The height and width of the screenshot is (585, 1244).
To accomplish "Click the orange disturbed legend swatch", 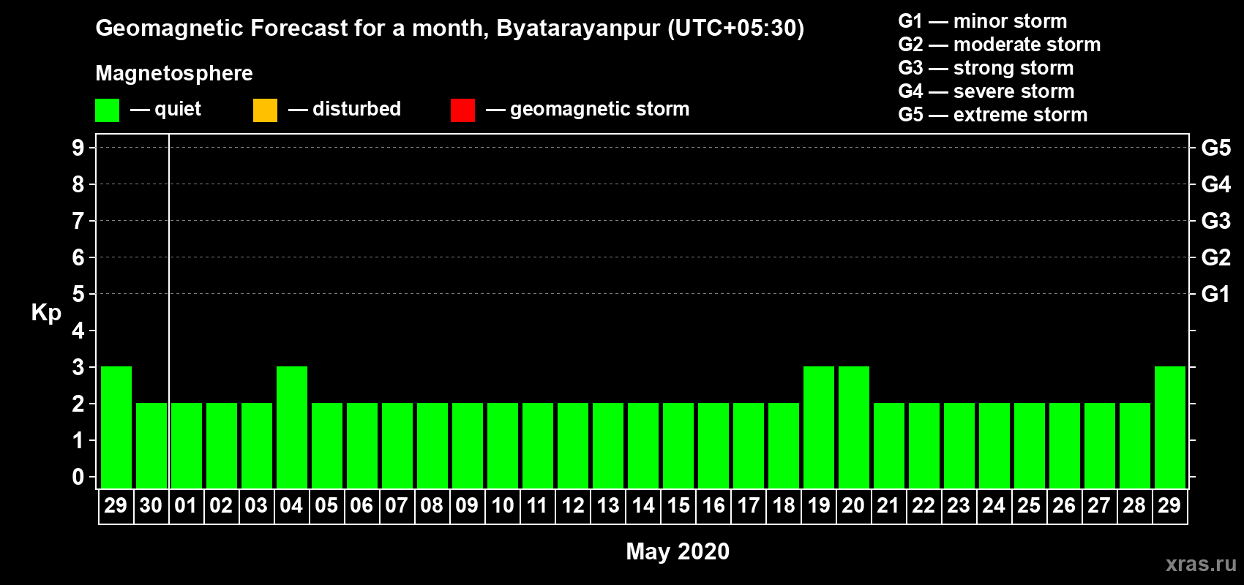I will point(265,110).
